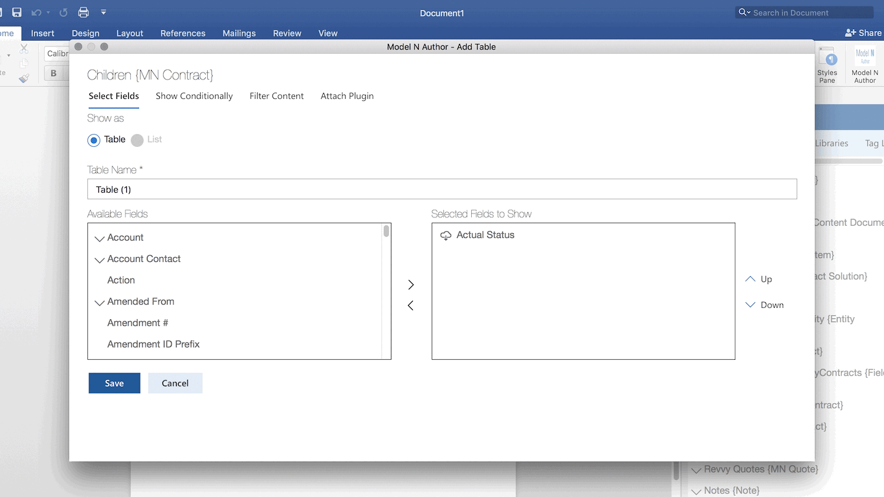
Task: Open the Styles Pane in Word ribbon
Action: click(827, 65)
